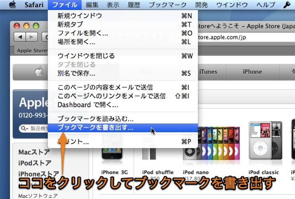The height and width of the screenshot is (199, 295).
Task: Open the iPodストア link
Action: (35, 163)
